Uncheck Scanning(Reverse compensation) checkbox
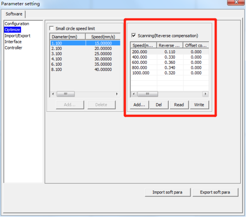246x217 pixels. (134, 36)
